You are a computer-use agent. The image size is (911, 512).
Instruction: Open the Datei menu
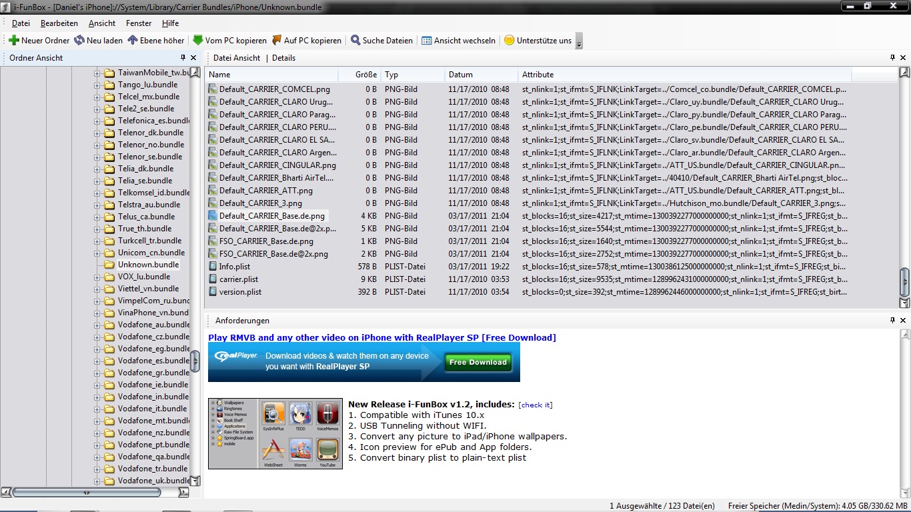(21, 23)
